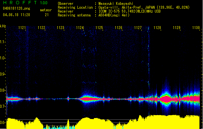203x129 pixels.
Task: Click the Receiving Location label
Action: coord(75,7)
